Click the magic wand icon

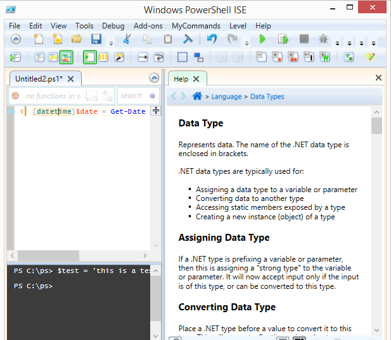click(119, 58)
